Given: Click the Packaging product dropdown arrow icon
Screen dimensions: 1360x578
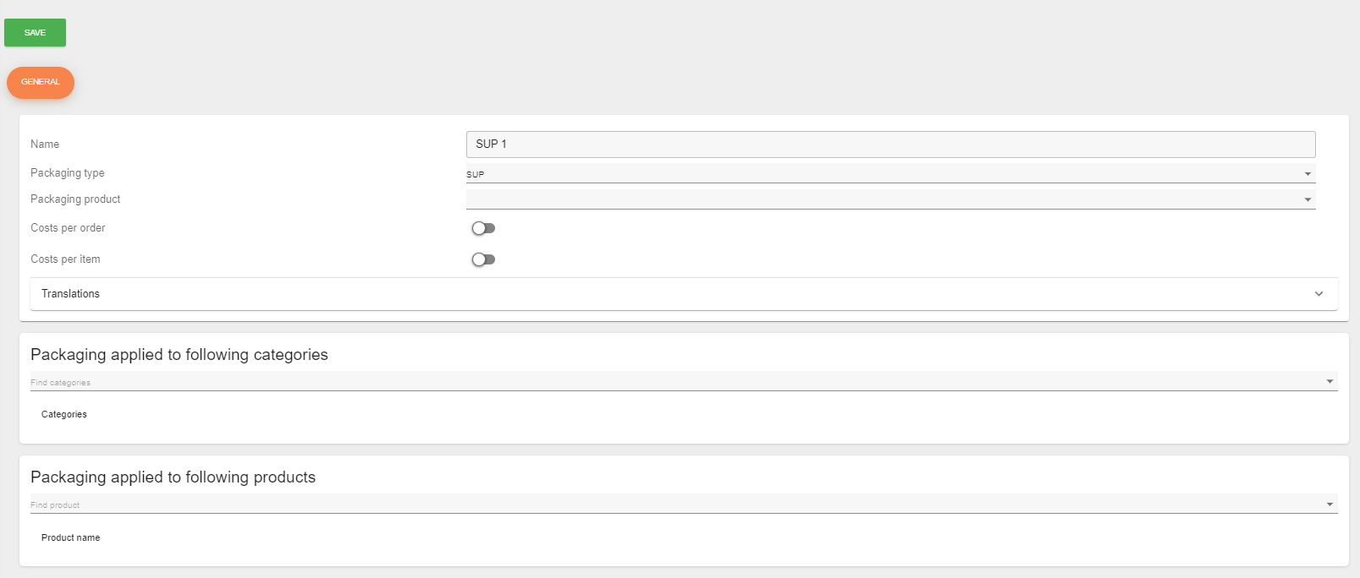Looking at the screenshot, I should (1308, 200).
